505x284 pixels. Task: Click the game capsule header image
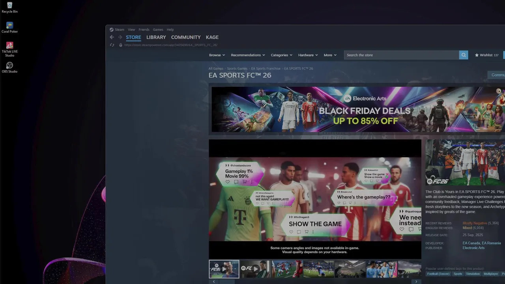tap(465, 163)
